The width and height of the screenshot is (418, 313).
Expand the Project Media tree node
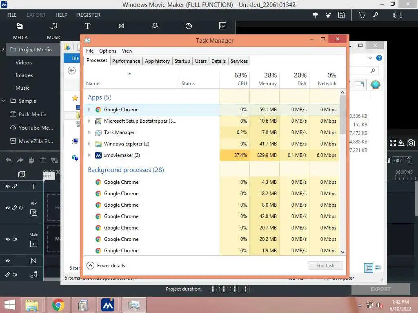coord(3,49)
